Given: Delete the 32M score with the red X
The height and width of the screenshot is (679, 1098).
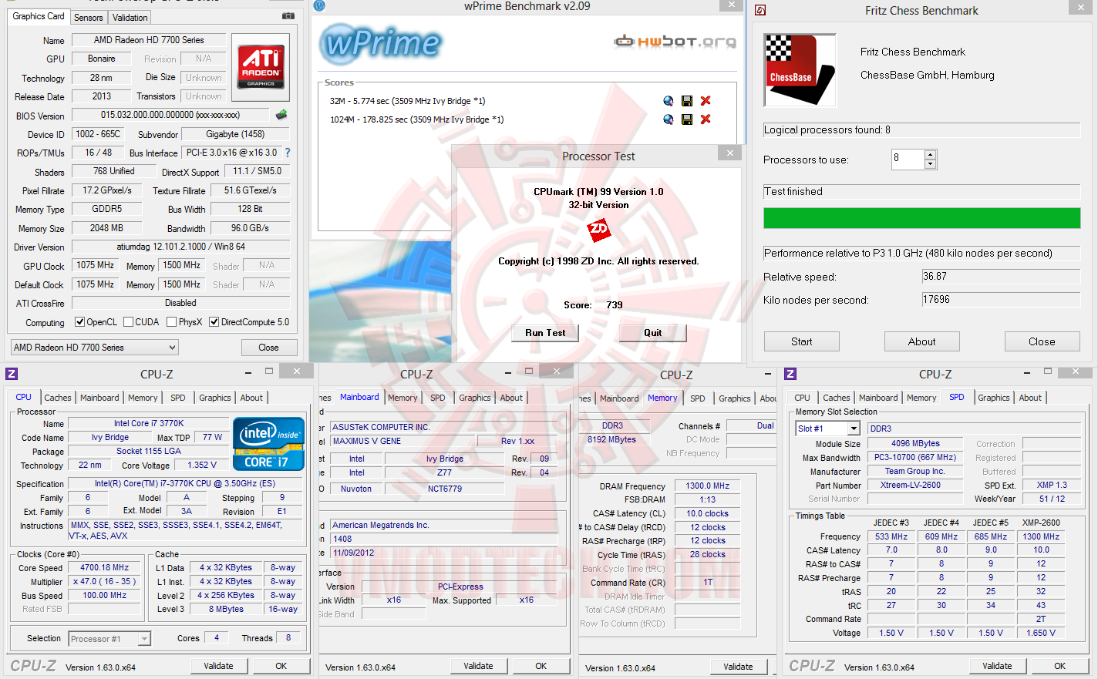Looking at the screenshot, I should pos(705,100).
